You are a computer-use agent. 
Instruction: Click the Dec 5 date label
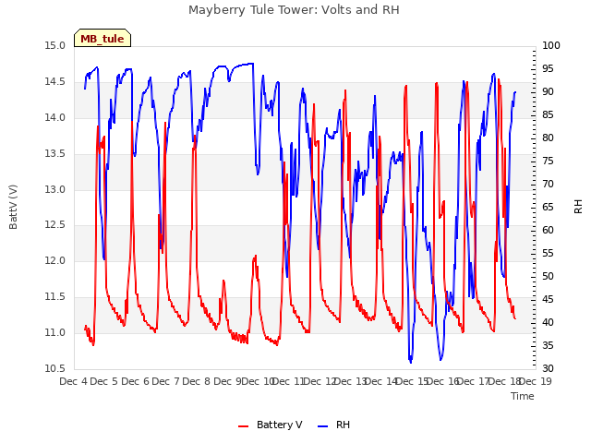pos(104,381)
